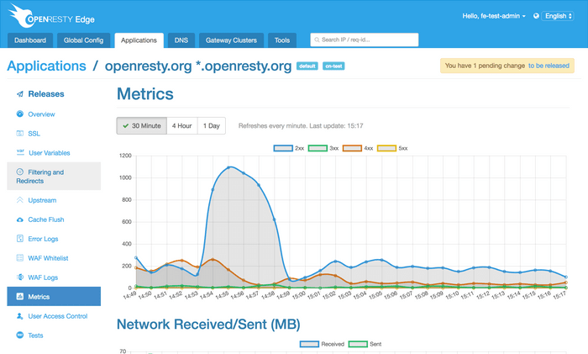
Task: Click the Tests sidebar icon
Action: [20, 335]
